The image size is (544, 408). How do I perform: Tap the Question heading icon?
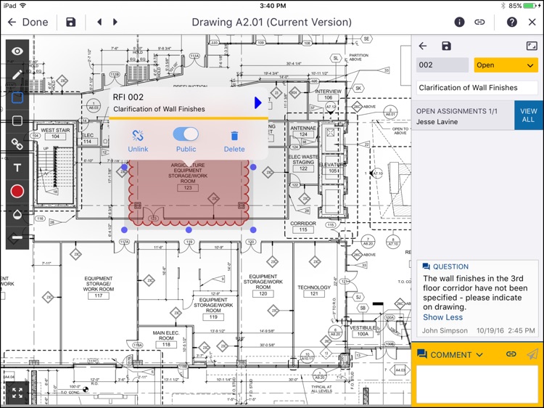click(x=426, y=266)
